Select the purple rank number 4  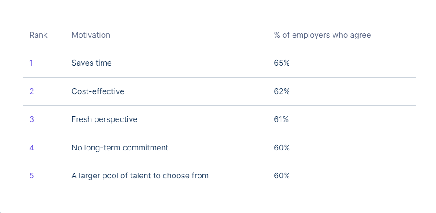tap(32, 148)
